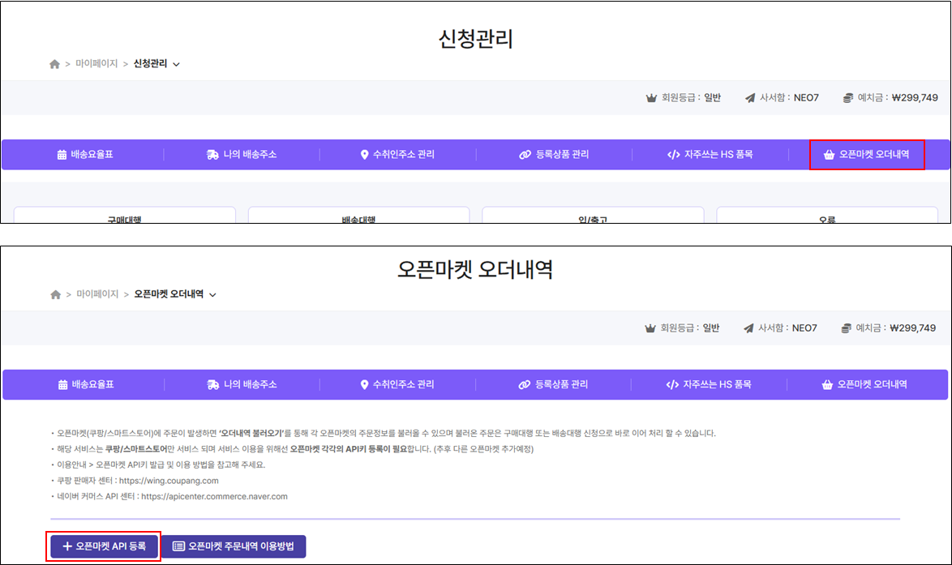The height and width of the screenshot is (565, 952).
Task: Select the 배송대행 card on 신청관리 page
Action: [358, 216]
